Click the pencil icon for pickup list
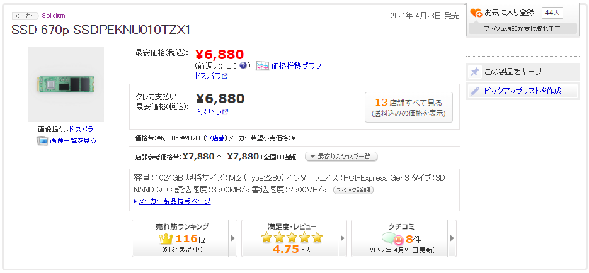 (475, 91)
